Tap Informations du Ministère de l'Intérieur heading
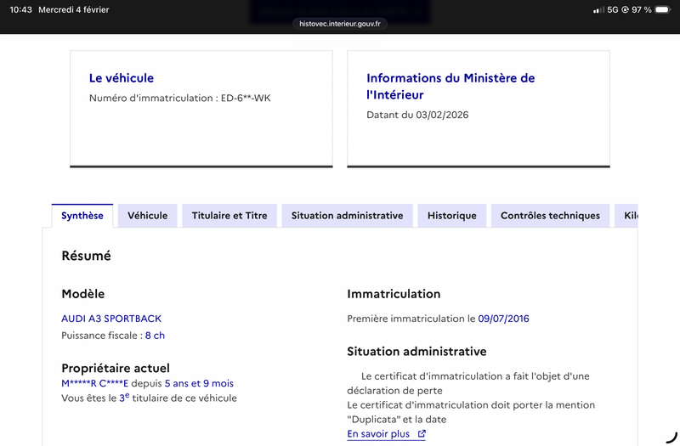 [450, 87]
